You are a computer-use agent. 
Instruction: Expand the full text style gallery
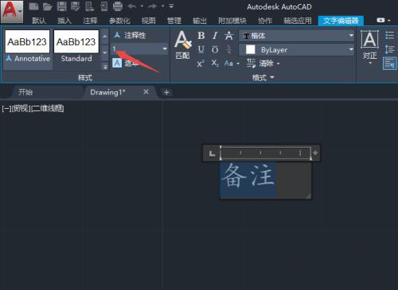[x=105, y=67]
